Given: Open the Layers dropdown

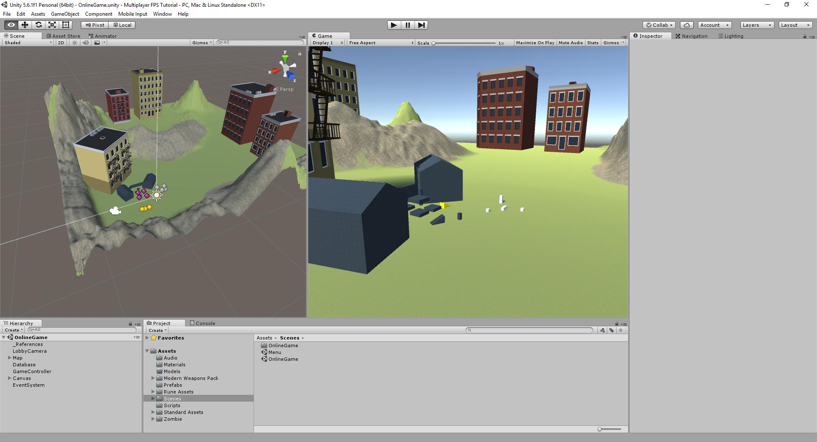Looking at the screenshot, I should 756,25.
